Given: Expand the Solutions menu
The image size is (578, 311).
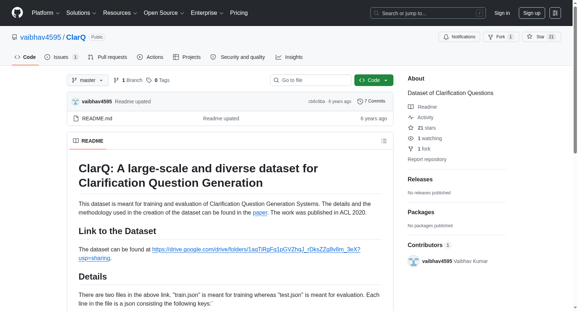Looking at the screenshot, I should [81, 13].
